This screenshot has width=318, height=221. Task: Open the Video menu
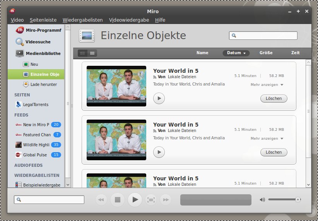click(17, 20)
